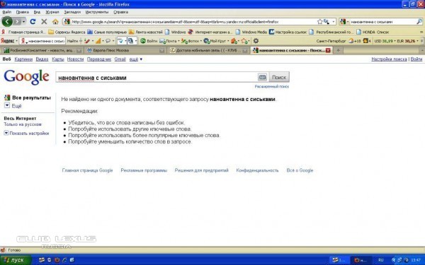425x265 pixels.
Task: Open the Справка menu
Action: coord(121,12)
